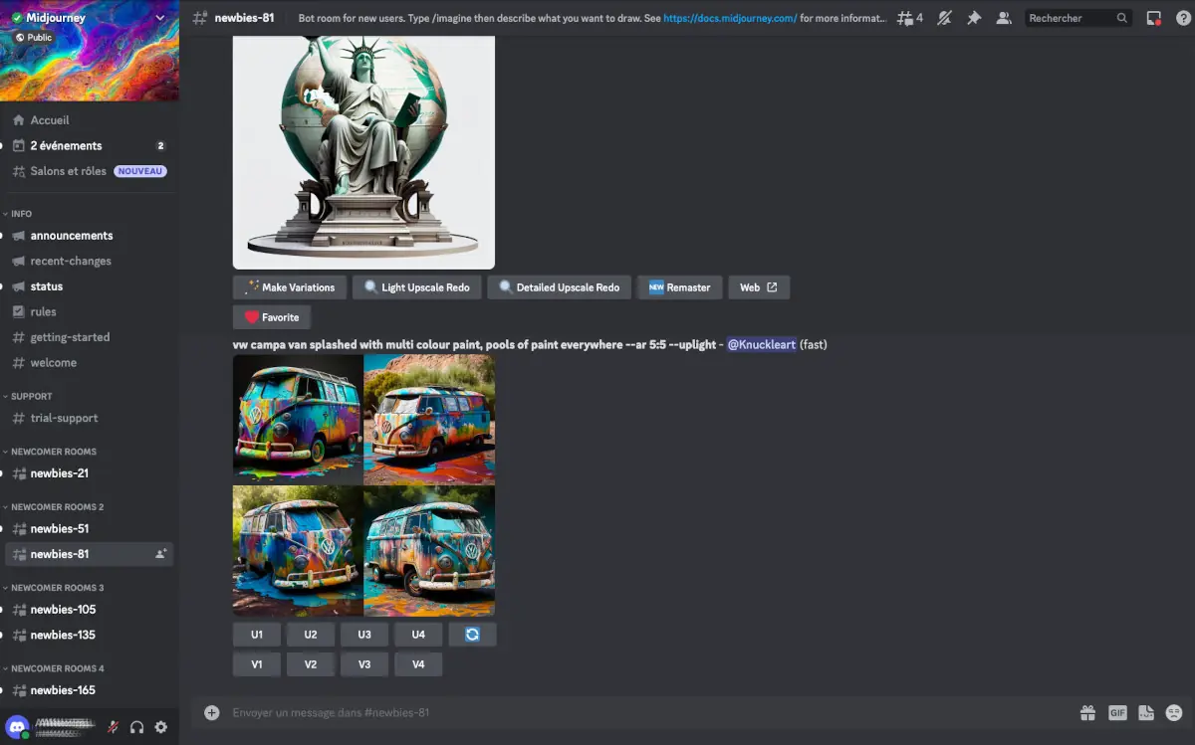
Task: Collapse the NEWCOMER ROOMS 3 category
Action: pos(57,588)
